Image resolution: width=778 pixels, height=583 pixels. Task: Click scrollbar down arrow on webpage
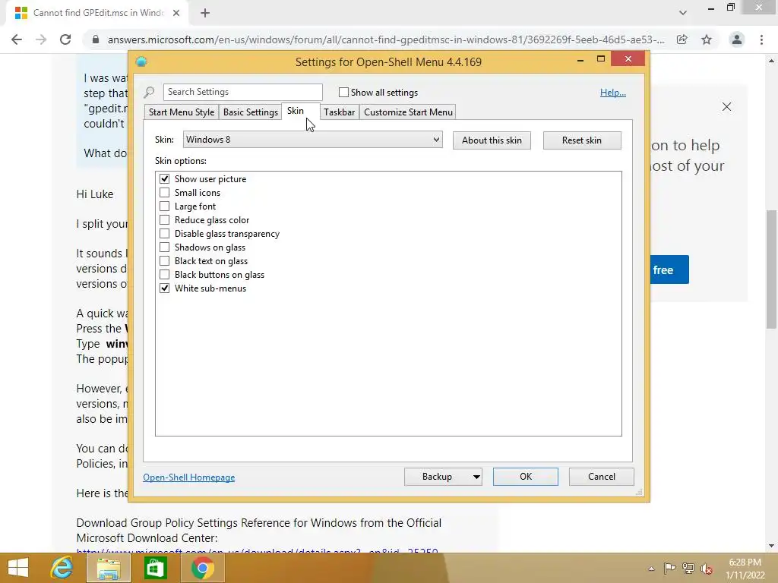tap(771, 547)
